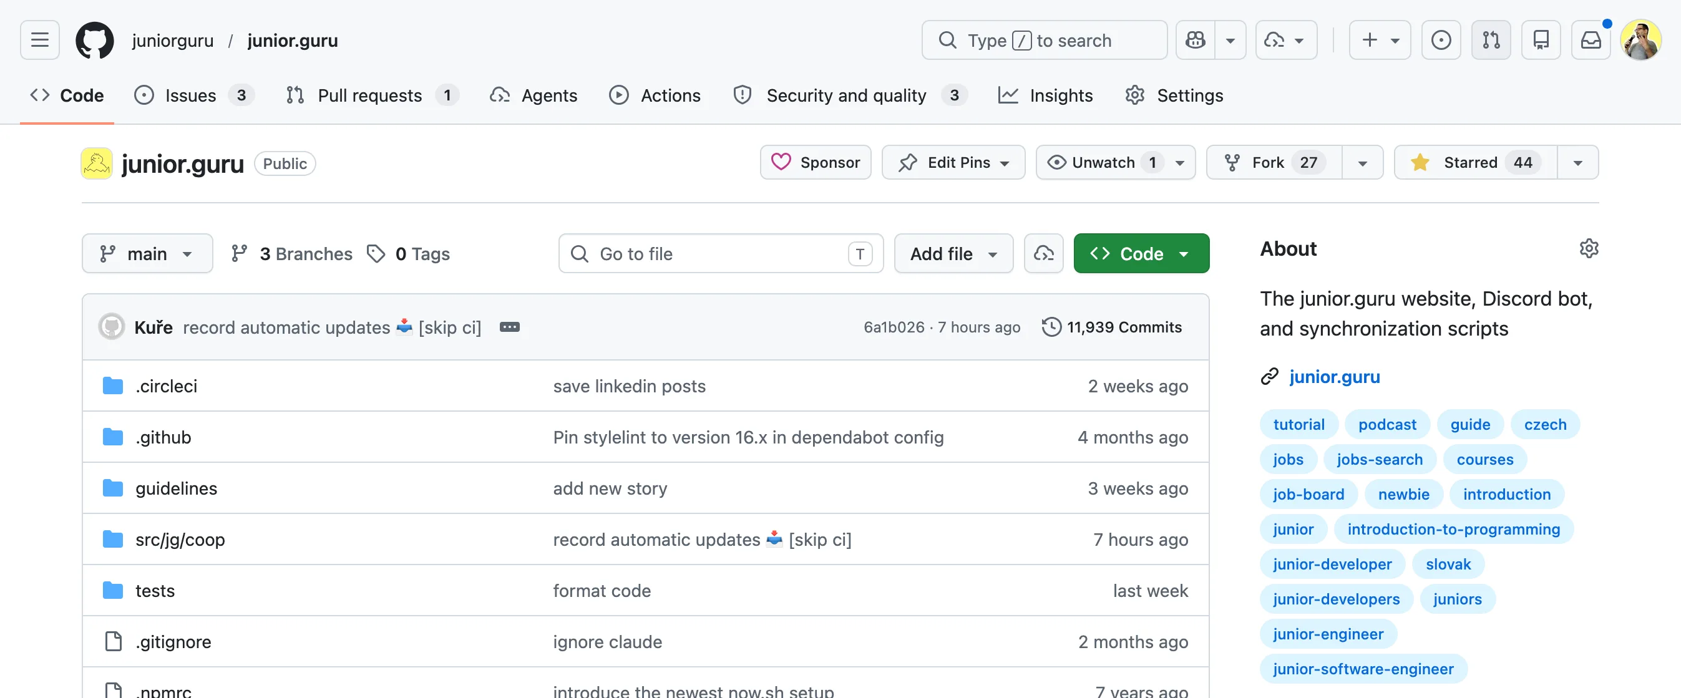
Task: Click junior.guru repo breadcrumb link
Action: [293, 41]
